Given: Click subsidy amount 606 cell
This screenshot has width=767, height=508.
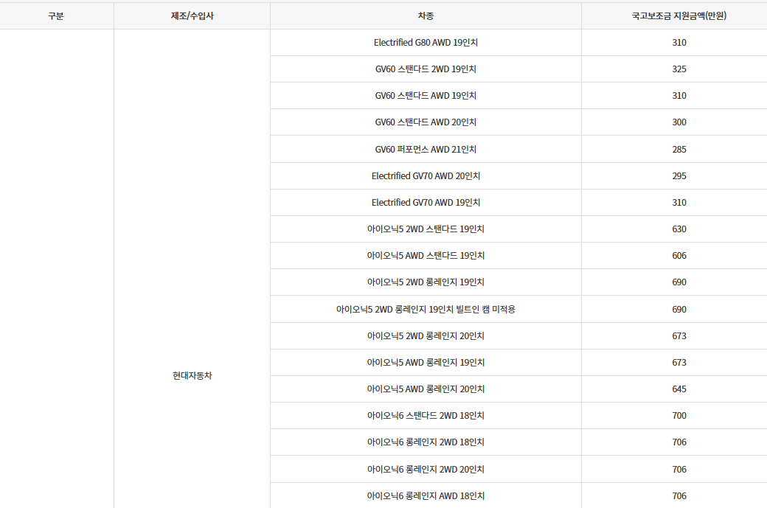Looking at the screenshot, I should click(x=679, y=255).
